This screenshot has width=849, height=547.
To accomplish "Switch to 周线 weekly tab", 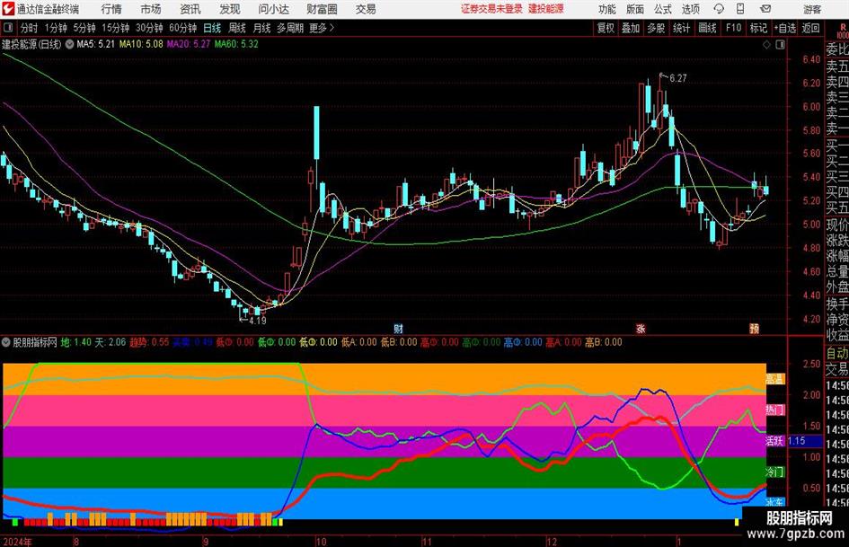I will tap(237, 28).
